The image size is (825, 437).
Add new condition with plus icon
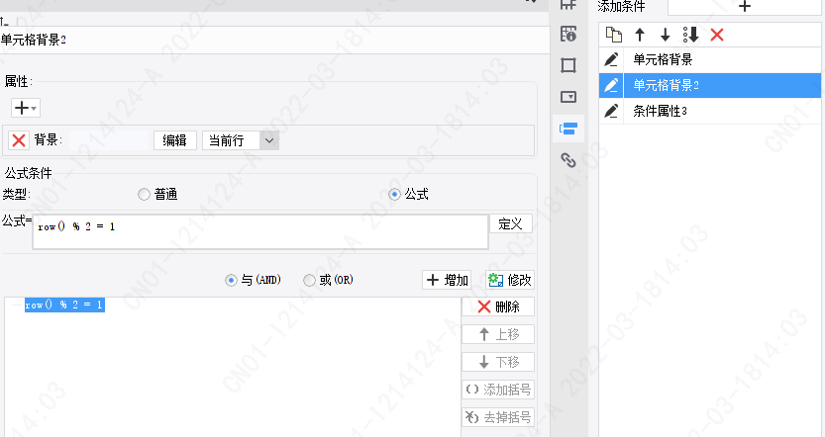(x=745, y=6)
